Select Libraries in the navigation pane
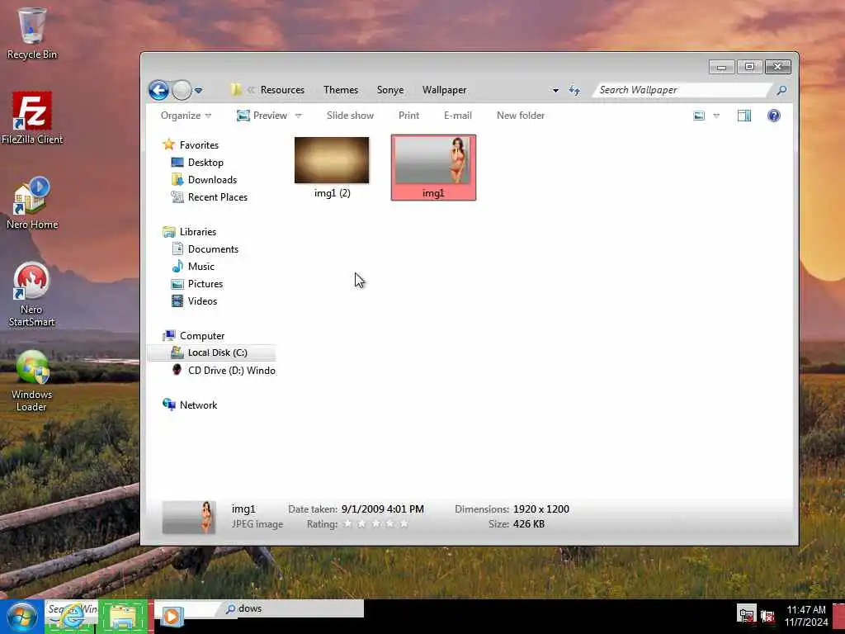 [198, 232]
